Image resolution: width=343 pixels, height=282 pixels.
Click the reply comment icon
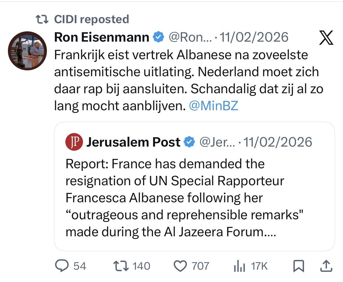tap(61, 266)
